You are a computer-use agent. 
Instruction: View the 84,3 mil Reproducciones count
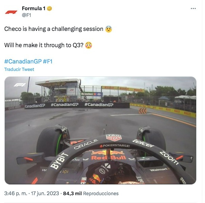click(x=91, y=193)
